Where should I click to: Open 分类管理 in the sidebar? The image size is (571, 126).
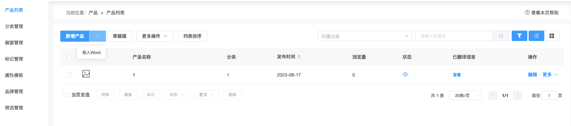(x=14, y=26)
